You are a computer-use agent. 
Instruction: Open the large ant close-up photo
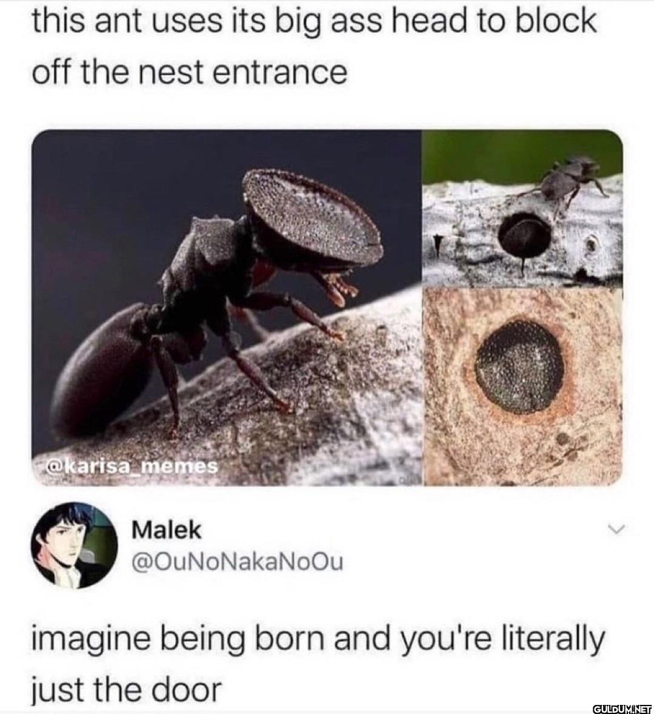point(226,308)
